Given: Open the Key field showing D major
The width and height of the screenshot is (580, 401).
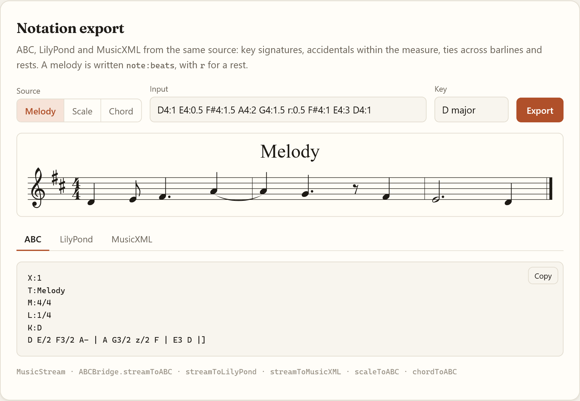Looking at the screenshot, I should [471, 110].
